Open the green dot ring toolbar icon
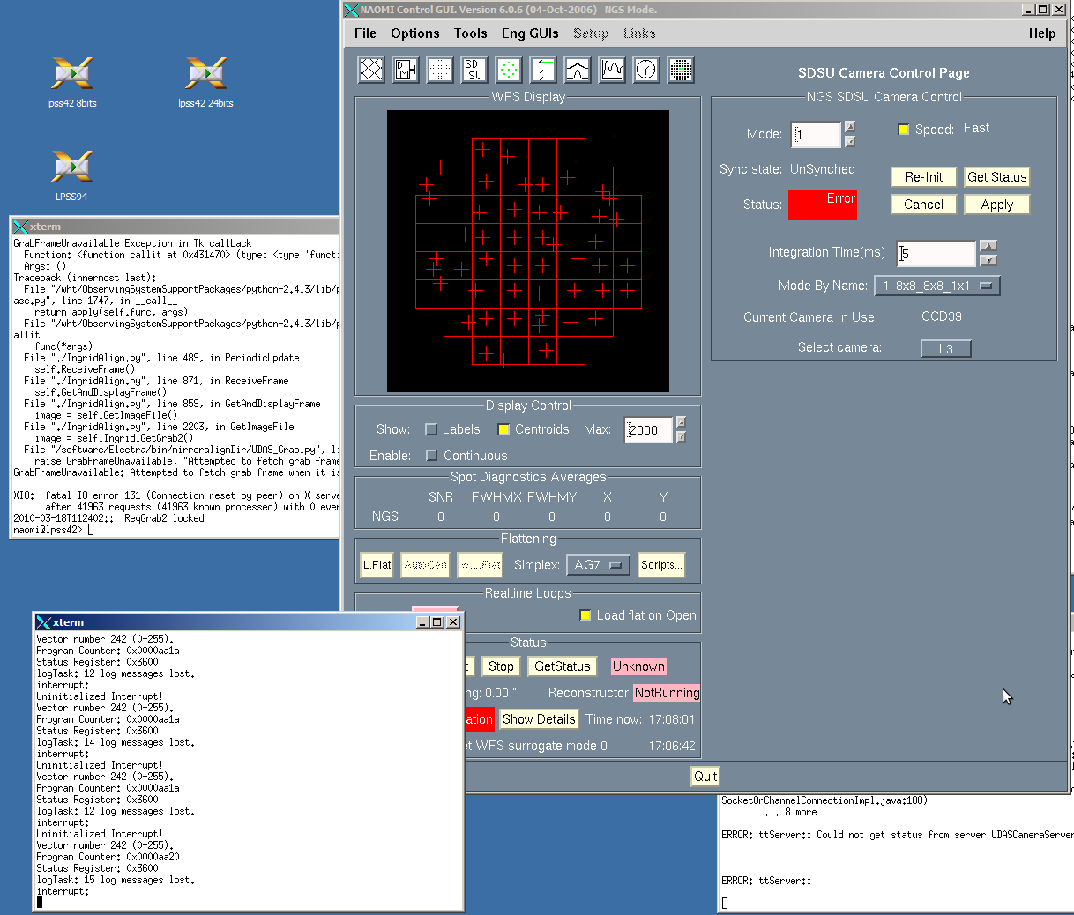 tap(509, 70)
